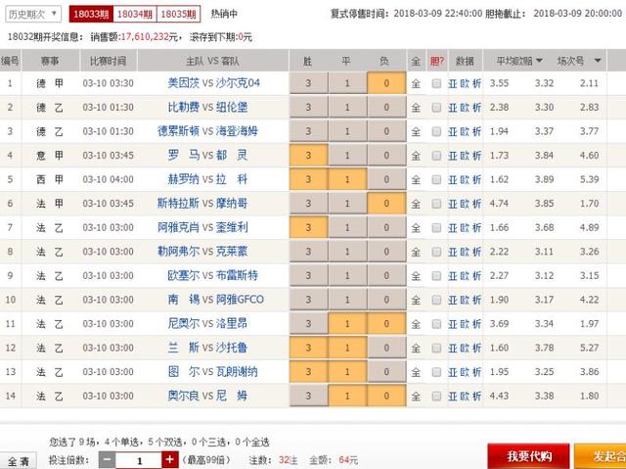Select 全 for match 1 row

[x=416, y=83]
